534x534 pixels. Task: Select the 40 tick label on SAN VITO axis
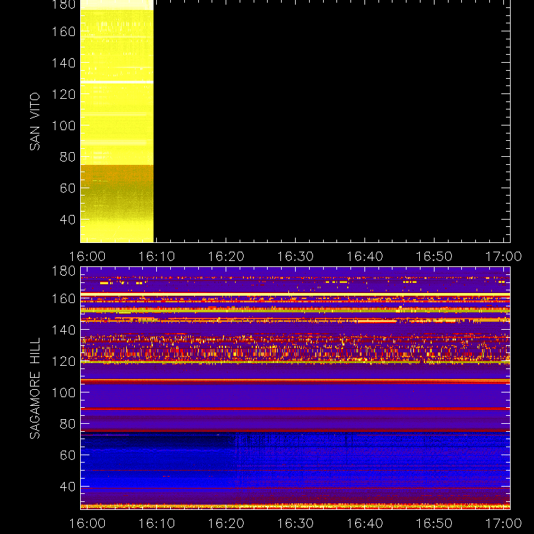(x=67, y=220)
